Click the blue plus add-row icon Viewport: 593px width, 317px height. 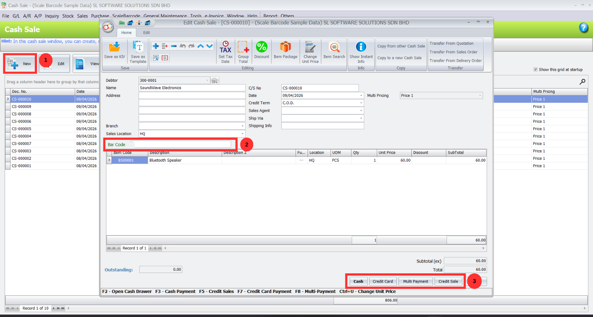pyautogui.click(x=156, y=46)
